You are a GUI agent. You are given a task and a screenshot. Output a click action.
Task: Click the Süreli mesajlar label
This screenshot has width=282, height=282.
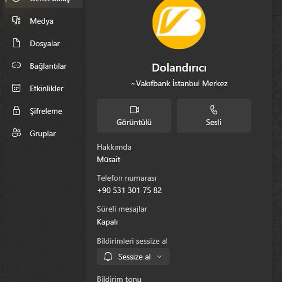(x=122, y=209)
